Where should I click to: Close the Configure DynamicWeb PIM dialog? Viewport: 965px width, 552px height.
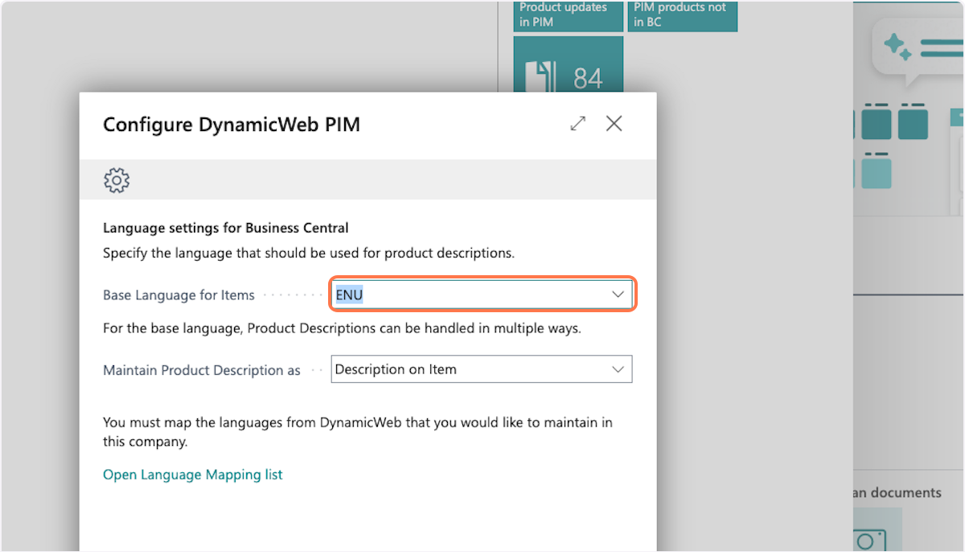point(614,123)
